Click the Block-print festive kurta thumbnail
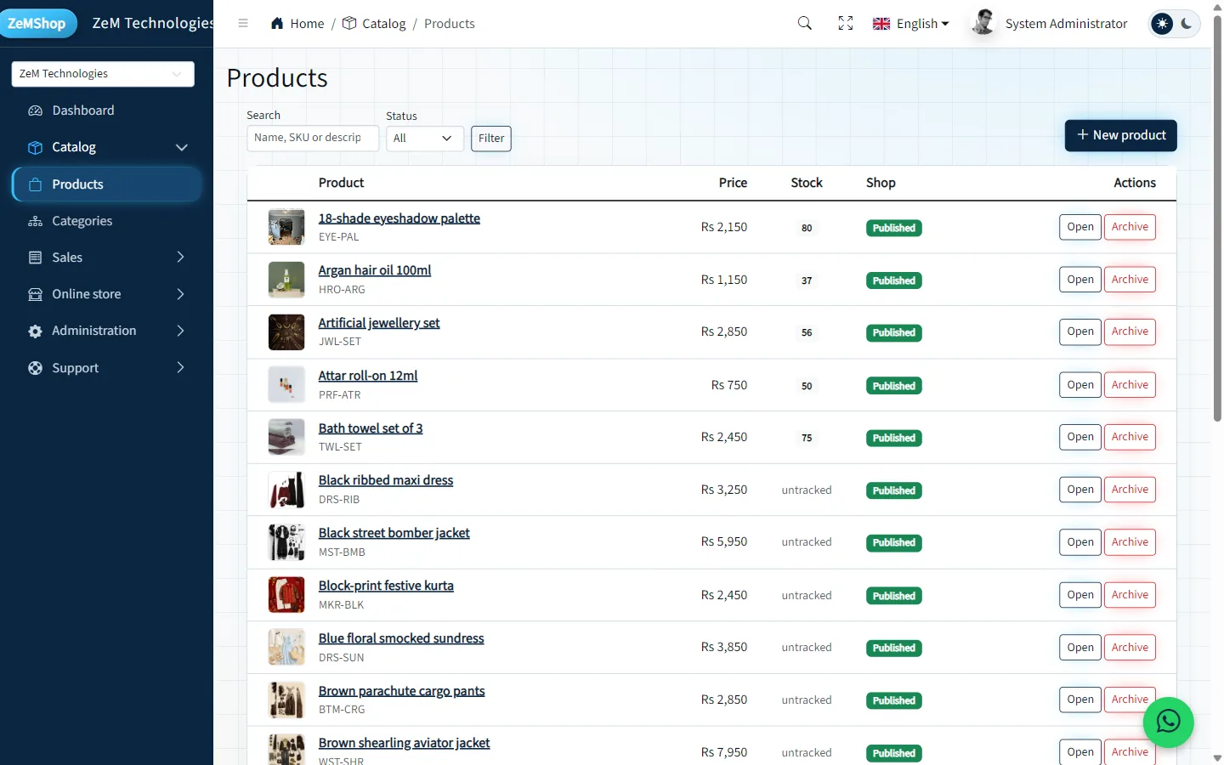 tap(286, 595)
